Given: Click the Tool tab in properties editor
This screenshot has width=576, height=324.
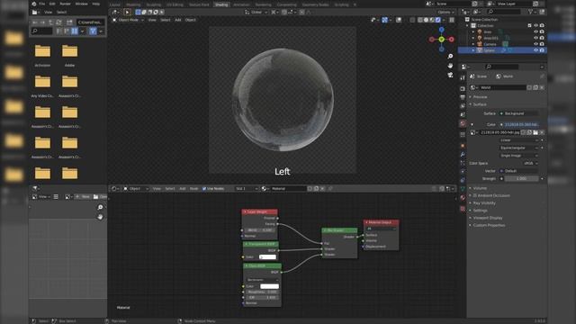Looking at the screenshot, I should (463, 77).
